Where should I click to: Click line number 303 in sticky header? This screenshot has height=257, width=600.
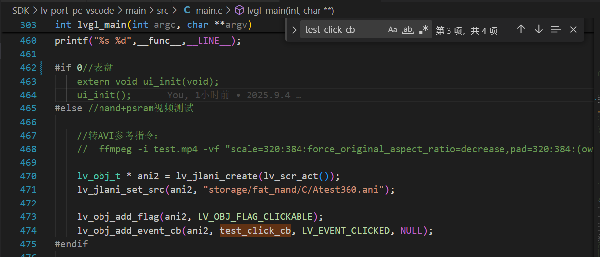[x=28, y=25]
